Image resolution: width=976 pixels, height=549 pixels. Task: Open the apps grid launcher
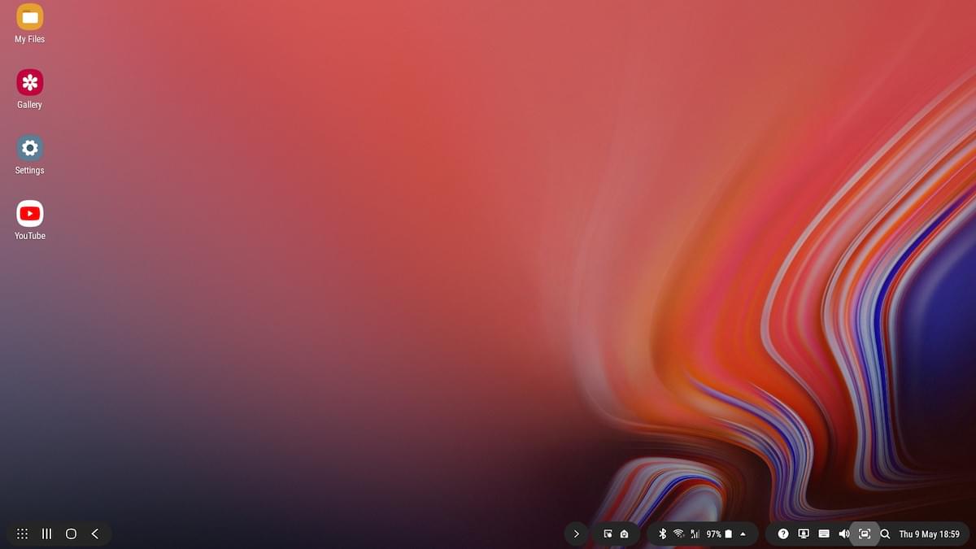tap(23, 534)
